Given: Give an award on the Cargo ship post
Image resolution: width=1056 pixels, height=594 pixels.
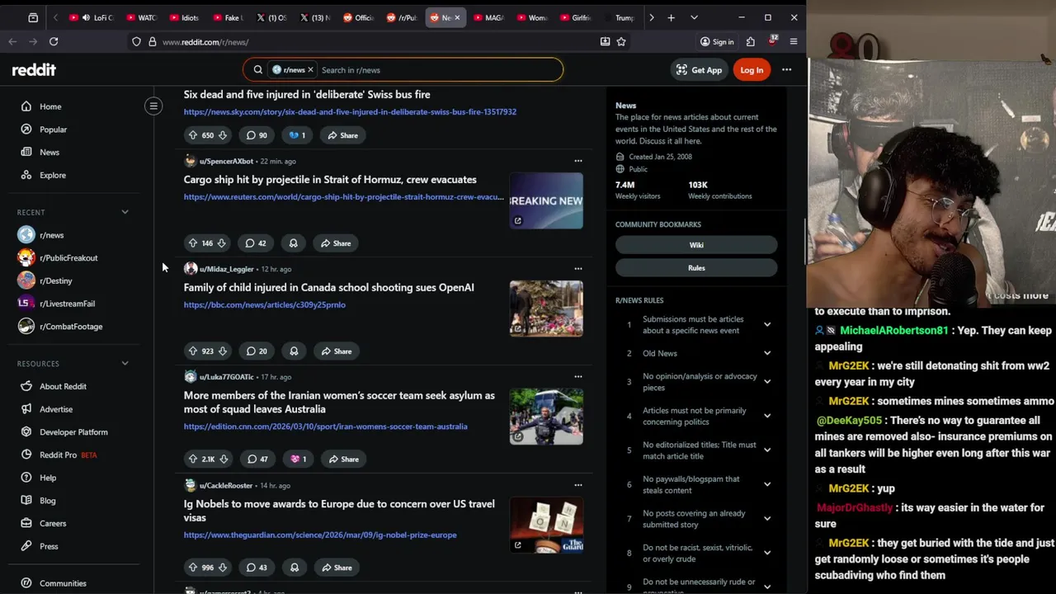Looking at the screenshot, I should coord(293,243).
